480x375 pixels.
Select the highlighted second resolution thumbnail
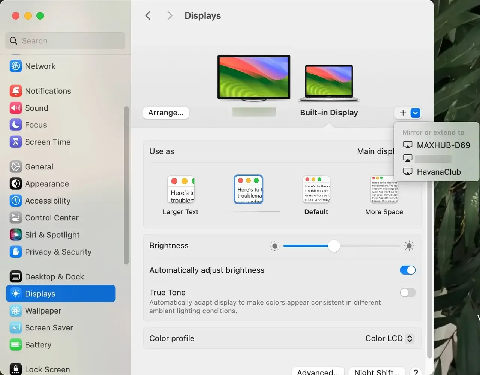tap(248, 189)
